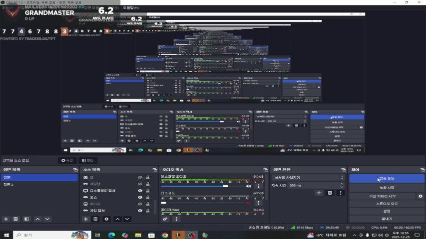Start recording with the 녹화 시작 button
This screenshot has width=426, height=239.
[387, 188]
